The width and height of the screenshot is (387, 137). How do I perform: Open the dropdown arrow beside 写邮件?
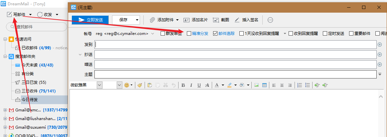[x=30, y=15]
